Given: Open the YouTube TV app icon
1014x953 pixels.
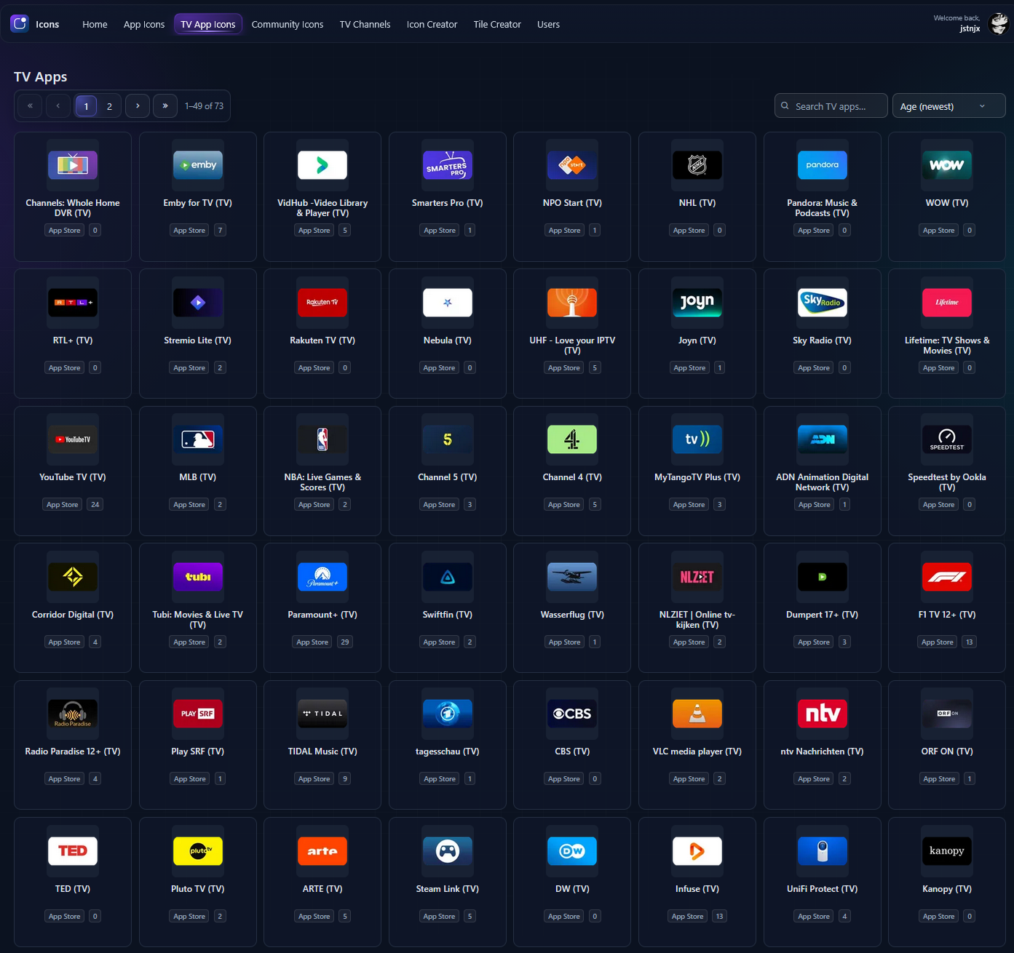Looking at the screenshot, I should click(x=73, y=439).
